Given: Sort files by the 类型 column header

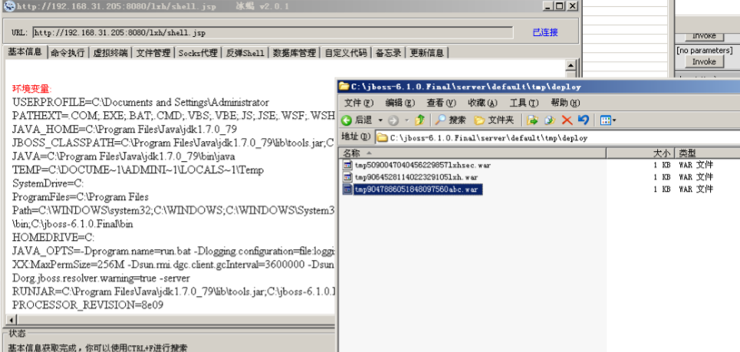Looking at the screenshot, I should point(707,153).
